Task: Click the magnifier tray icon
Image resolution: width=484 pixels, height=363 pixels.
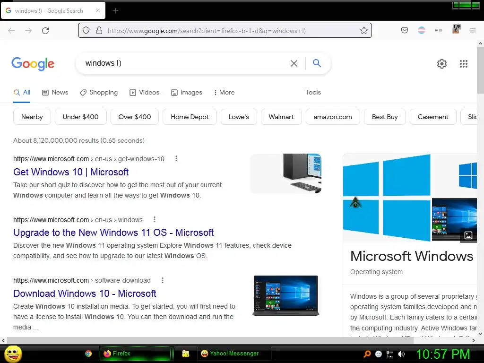Action: pyautogui.click(x=367, y=354)
